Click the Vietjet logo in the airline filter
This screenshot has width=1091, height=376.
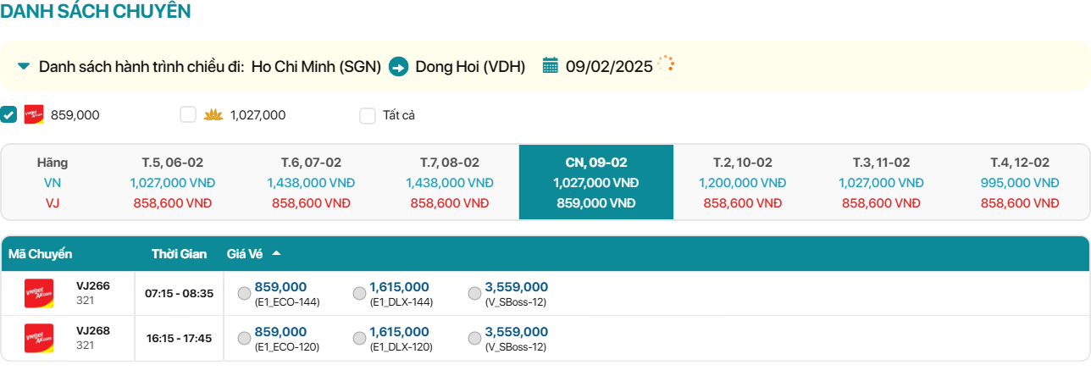34,115
